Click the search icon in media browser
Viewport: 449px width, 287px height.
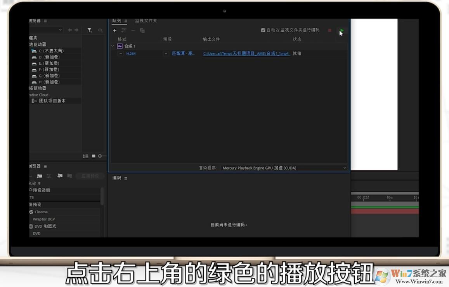100,29
